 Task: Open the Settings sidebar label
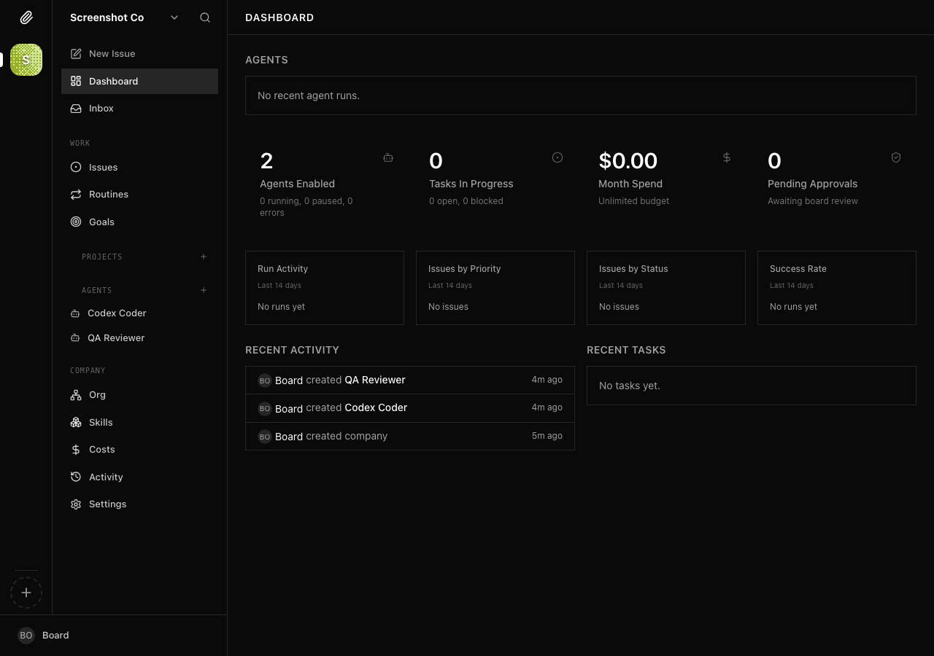click(x=107, y=504)
